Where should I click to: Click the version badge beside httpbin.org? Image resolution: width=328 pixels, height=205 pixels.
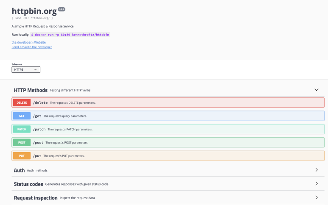click(x=62, y=9)
